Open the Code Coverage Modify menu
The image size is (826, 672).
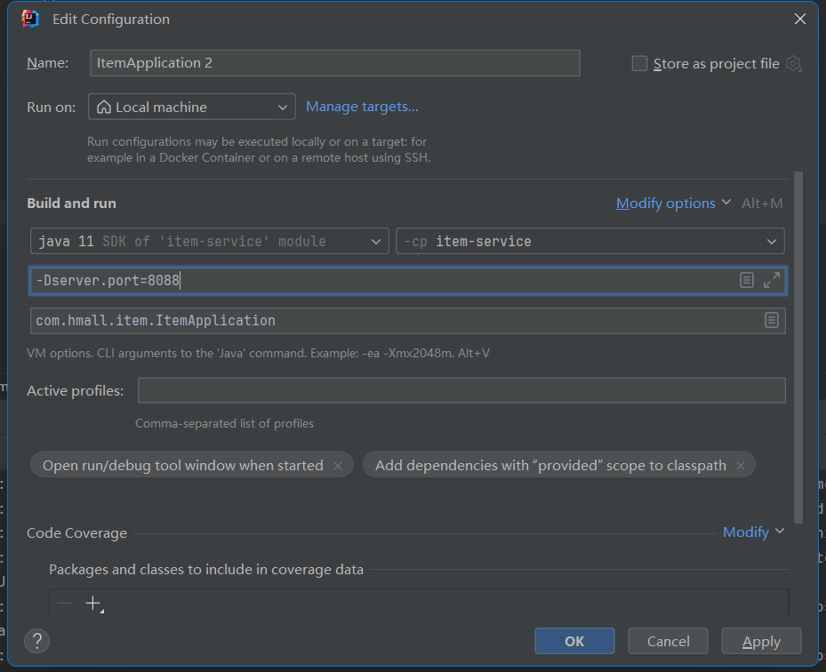coord(753,532)
